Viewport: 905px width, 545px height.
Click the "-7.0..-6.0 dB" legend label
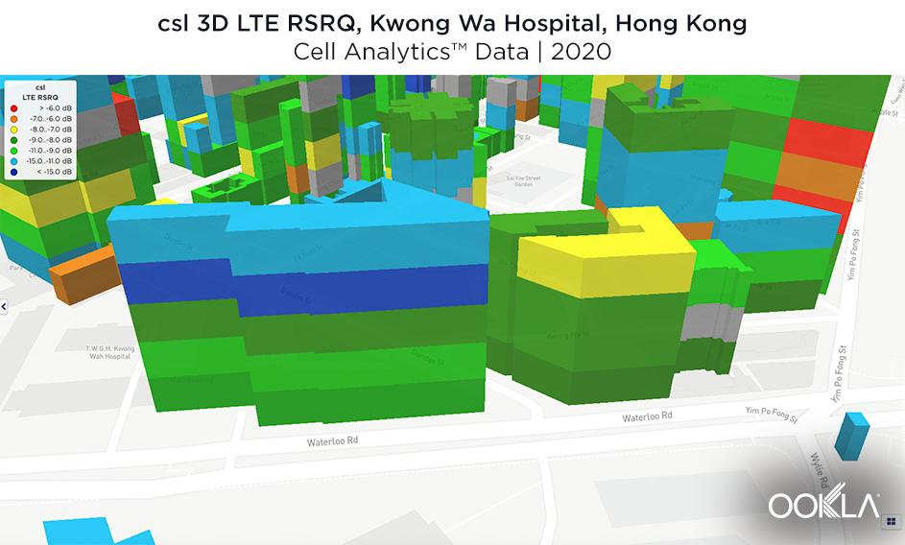pyautogui.click(x=51, y=119)
